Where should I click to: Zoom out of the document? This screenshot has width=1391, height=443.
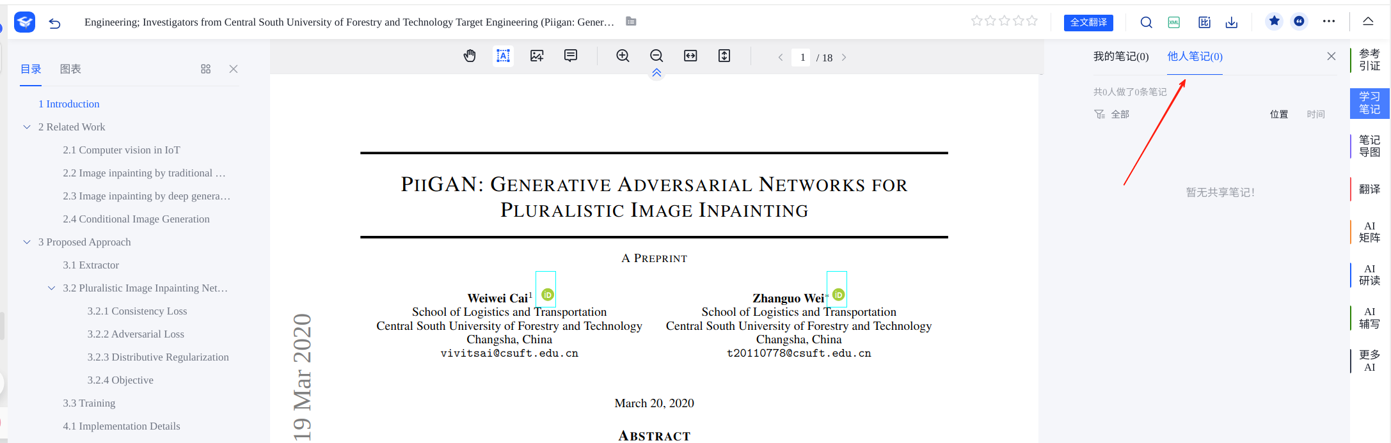[x=656, y=56]
